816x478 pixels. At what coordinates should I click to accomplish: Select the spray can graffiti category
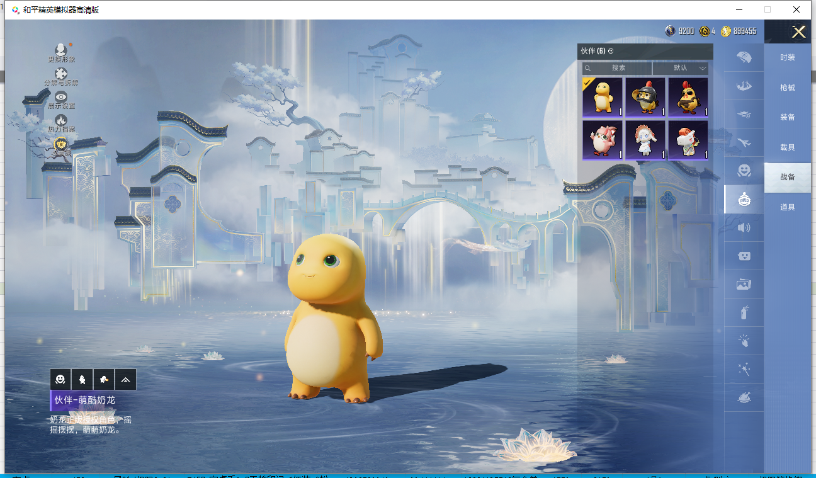(x=744, y=312)
